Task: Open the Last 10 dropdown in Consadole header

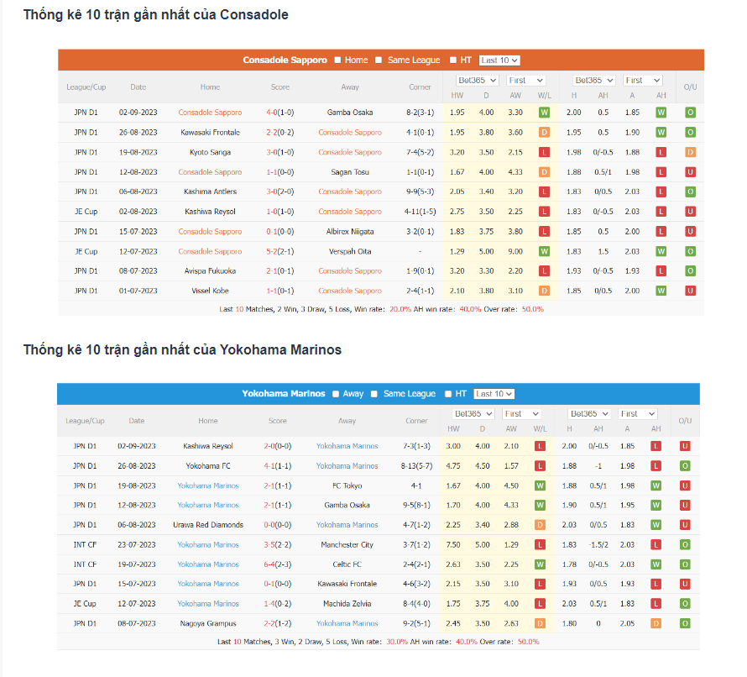Action: click(499, 60)
